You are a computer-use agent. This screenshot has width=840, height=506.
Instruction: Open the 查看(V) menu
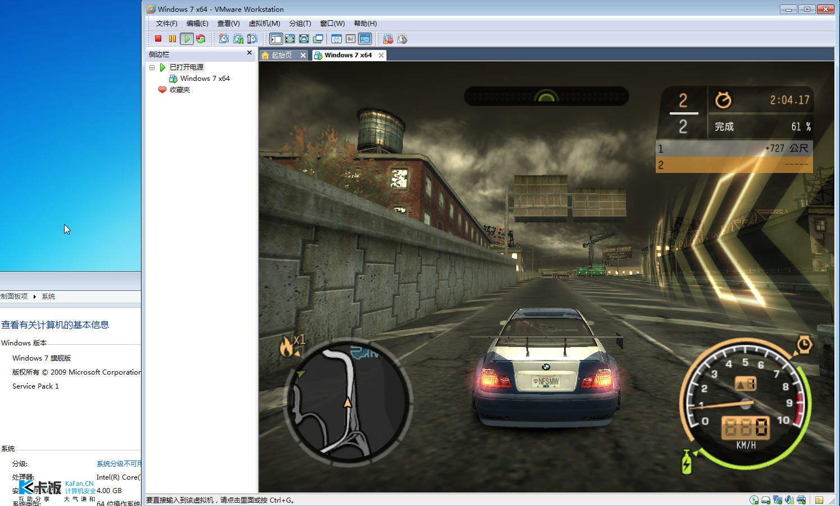(228, 24)
